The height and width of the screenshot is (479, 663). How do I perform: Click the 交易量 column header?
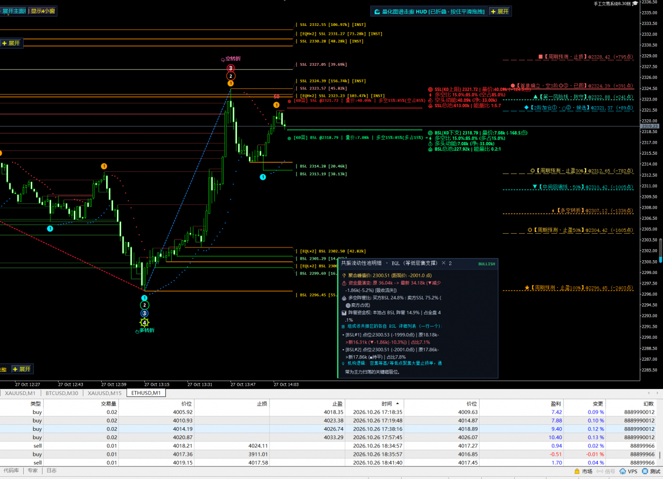(108, 404)
